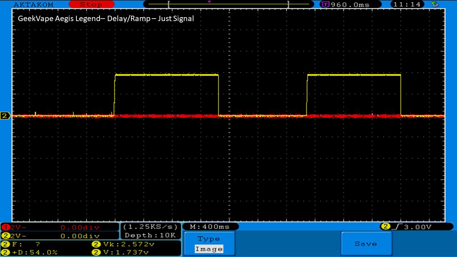457x257 pixels.
Task: Click the highlighted Image type value
Action: click(x=209, y=249)
